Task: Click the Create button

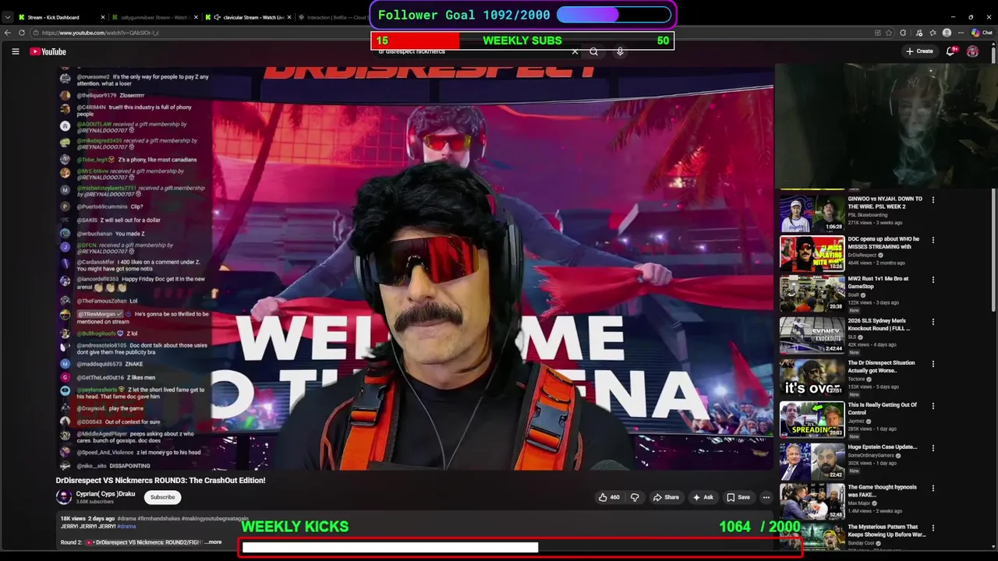Action: (x=919, y=51)
